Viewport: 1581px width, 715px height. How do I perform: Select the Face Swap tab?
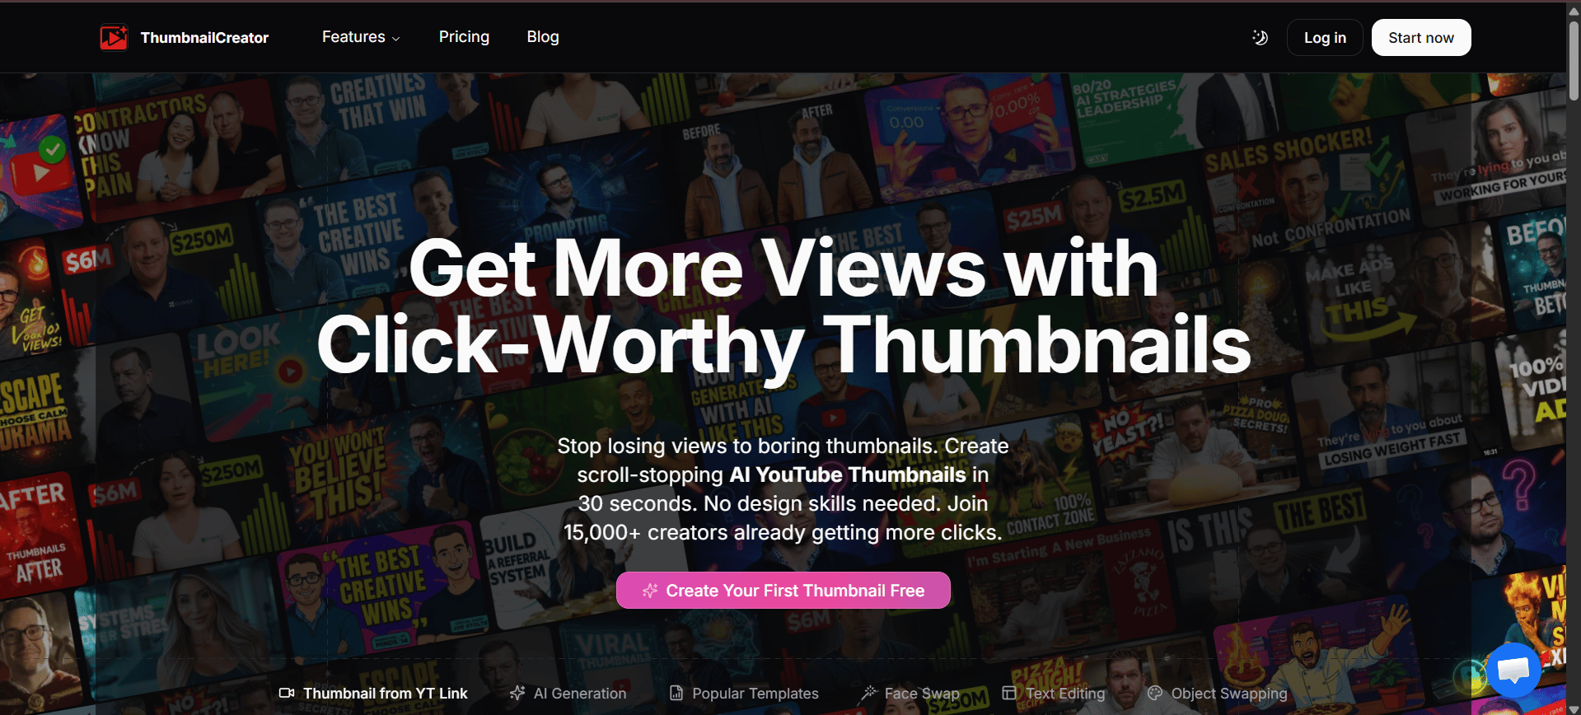coord(910,694)
